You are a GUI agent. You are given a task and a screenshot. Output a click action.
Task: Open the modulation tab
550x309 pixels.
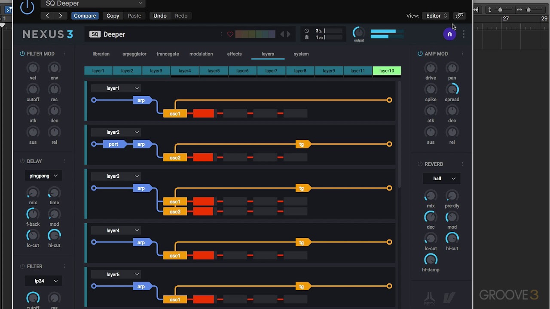(201, 54)
